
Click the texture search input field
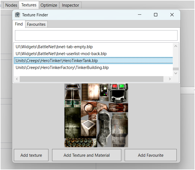pos(96,35)
